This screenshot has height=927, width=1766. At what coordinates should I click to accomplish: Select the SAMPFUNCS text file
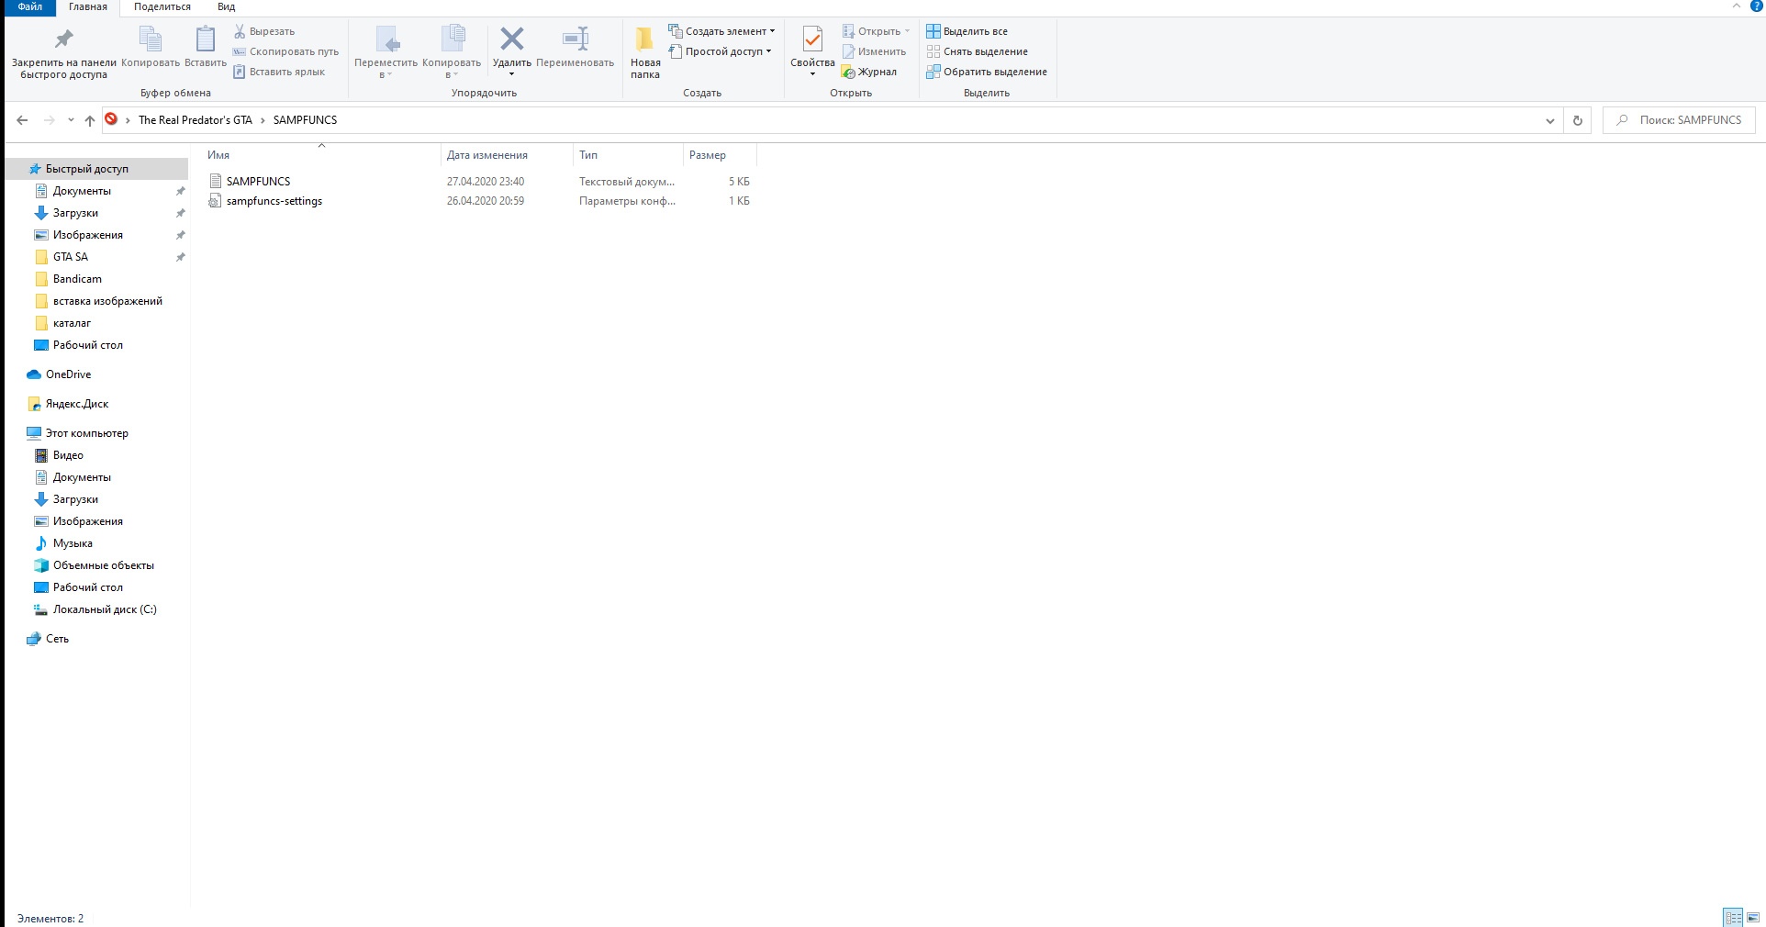pos(258,182)
